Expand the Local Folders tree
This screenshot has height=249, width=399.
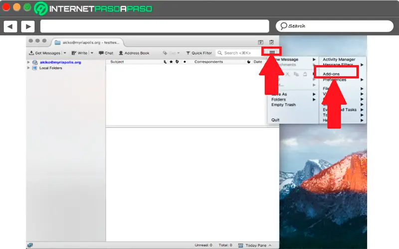[28, 68]
